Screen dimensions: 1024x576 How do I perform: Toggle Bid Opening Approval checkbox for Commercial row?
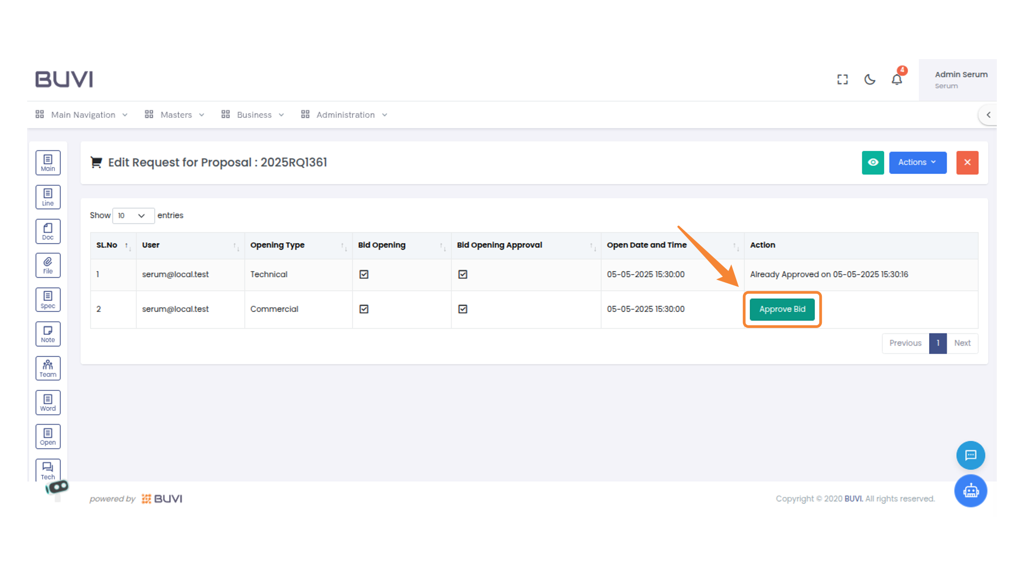(x=462, y=309)
